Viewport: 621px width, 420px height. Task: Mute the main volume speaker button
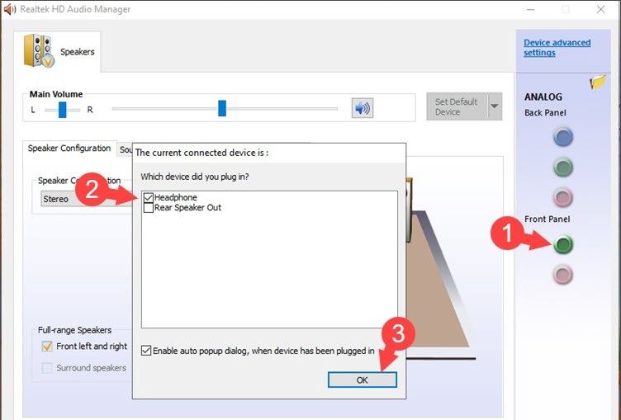click(x=363, y=108)
